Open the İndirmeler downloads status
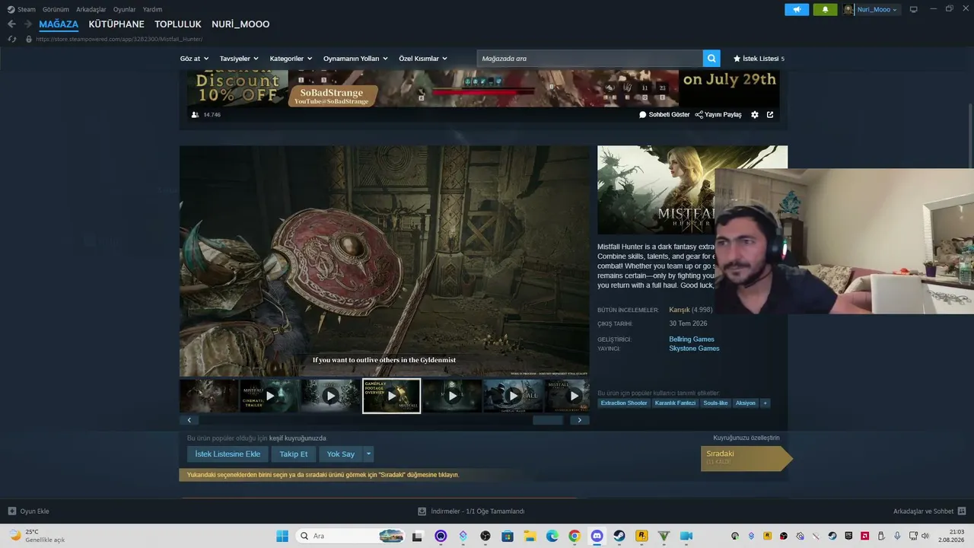 coord(471,511)
